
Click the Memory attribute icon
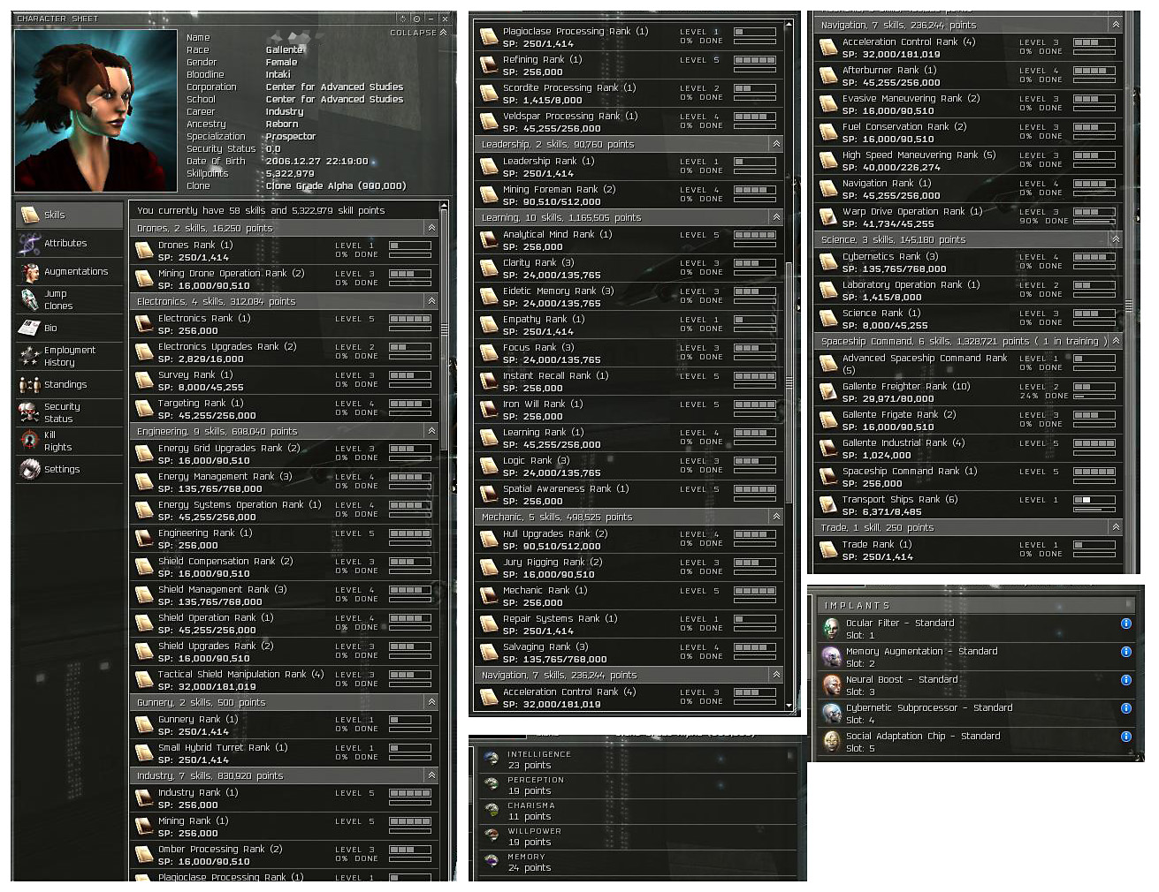(492, 861)
